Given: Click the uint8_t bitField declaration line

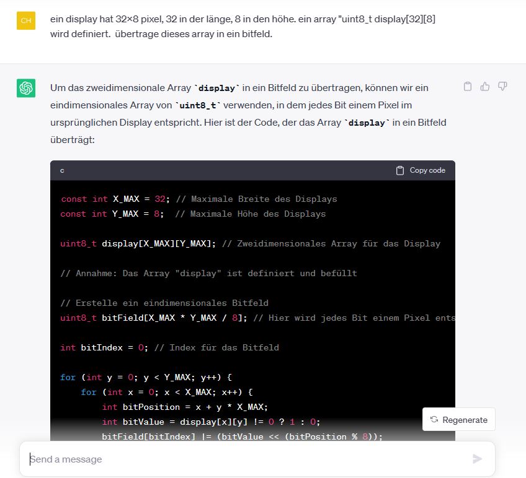Looking at the screenshot, I should pyautogui.click(x=257, y=318).
